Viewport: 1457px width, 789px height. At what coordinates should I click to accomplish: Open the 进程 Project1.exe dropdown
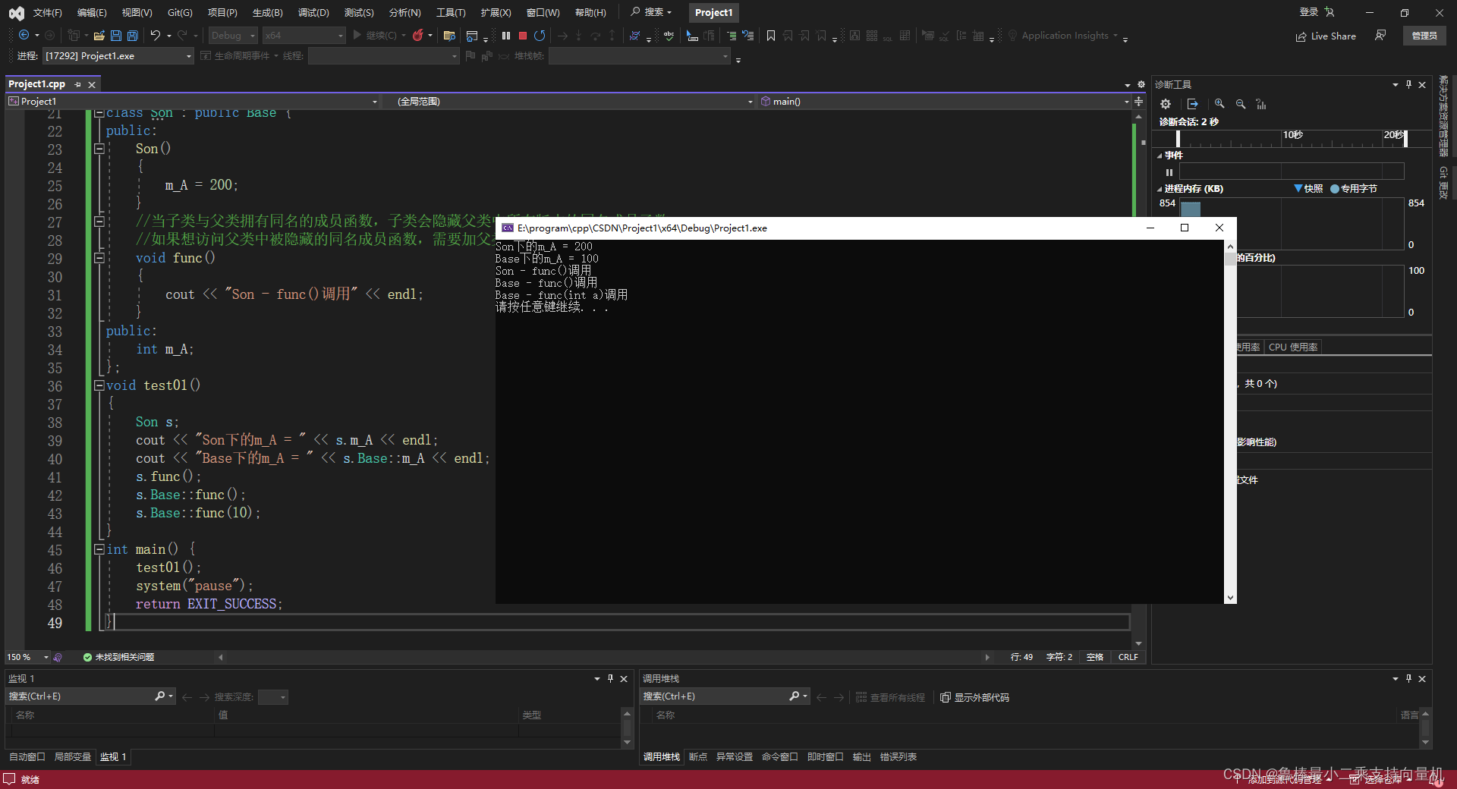(118, 56)
